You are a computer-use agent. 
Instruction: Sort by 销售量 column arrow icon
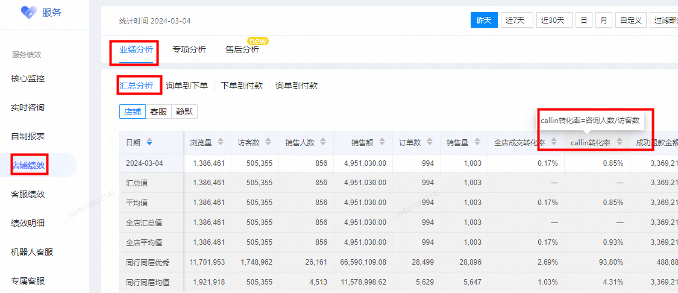point(477,142)
